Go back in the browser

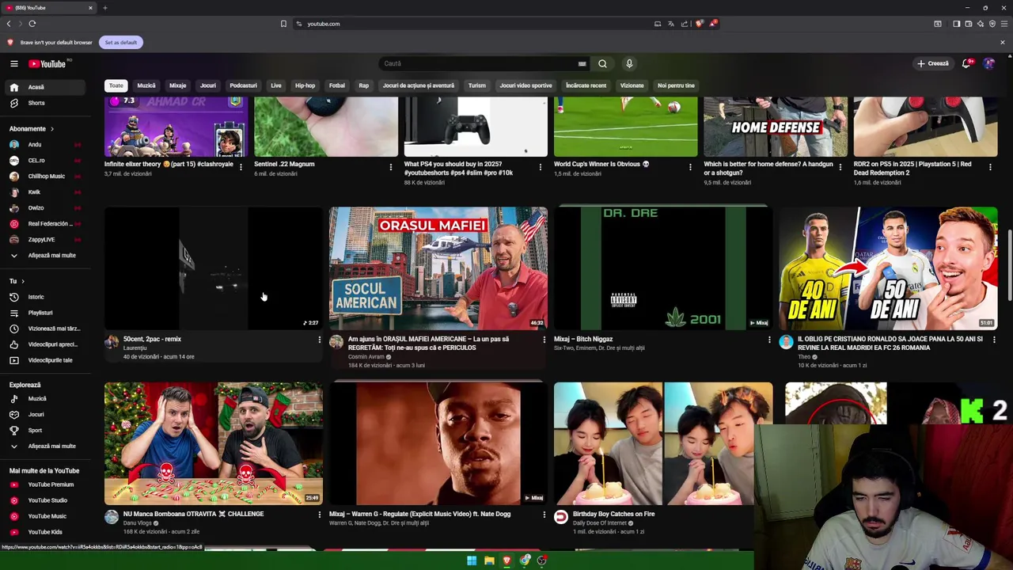[9, 24]
